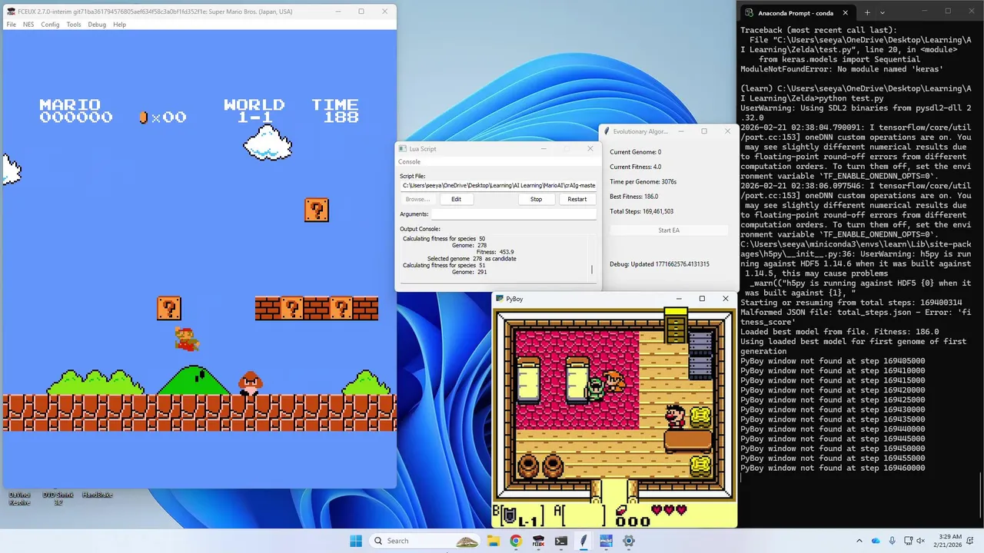The image size is (984, 553).
Task: Click the 'Current Genome: 0' label
Action: pyautogui.click(x=635, y=152)
